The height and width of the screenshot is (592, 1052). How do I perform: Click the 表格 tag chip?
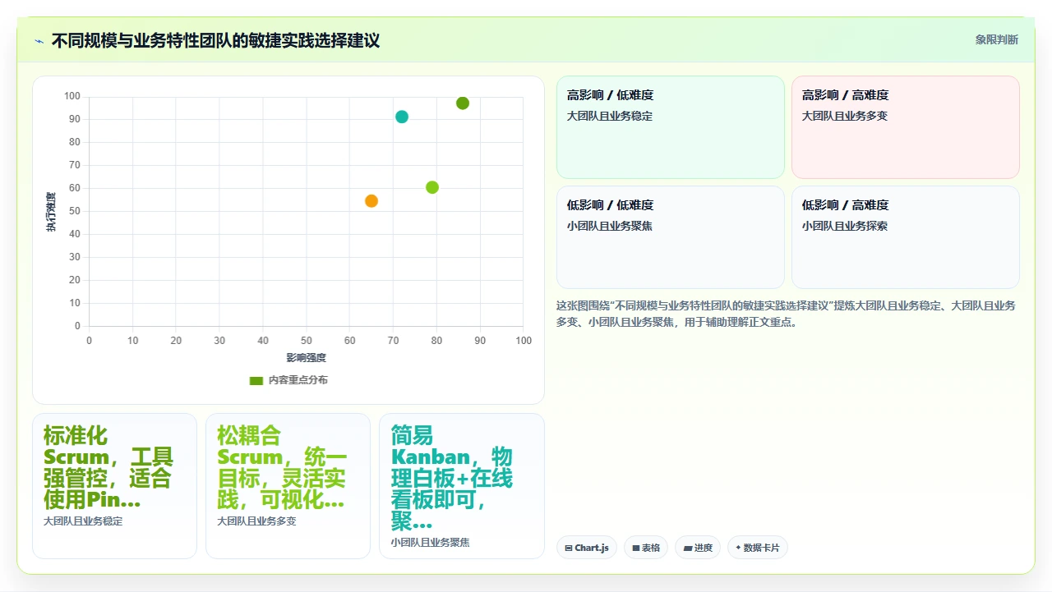point(646,548)
